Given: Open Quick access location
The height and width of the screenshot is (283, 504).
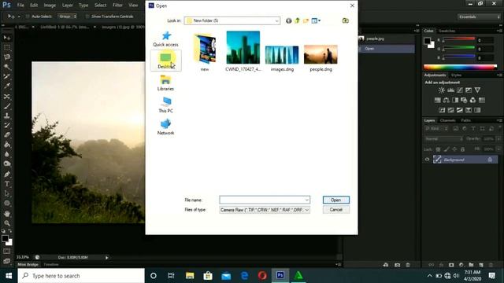Looking at the screenshot, I should pos(166,39).
